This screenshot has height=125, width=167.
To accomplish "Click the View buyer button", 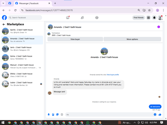I will 75,39.
